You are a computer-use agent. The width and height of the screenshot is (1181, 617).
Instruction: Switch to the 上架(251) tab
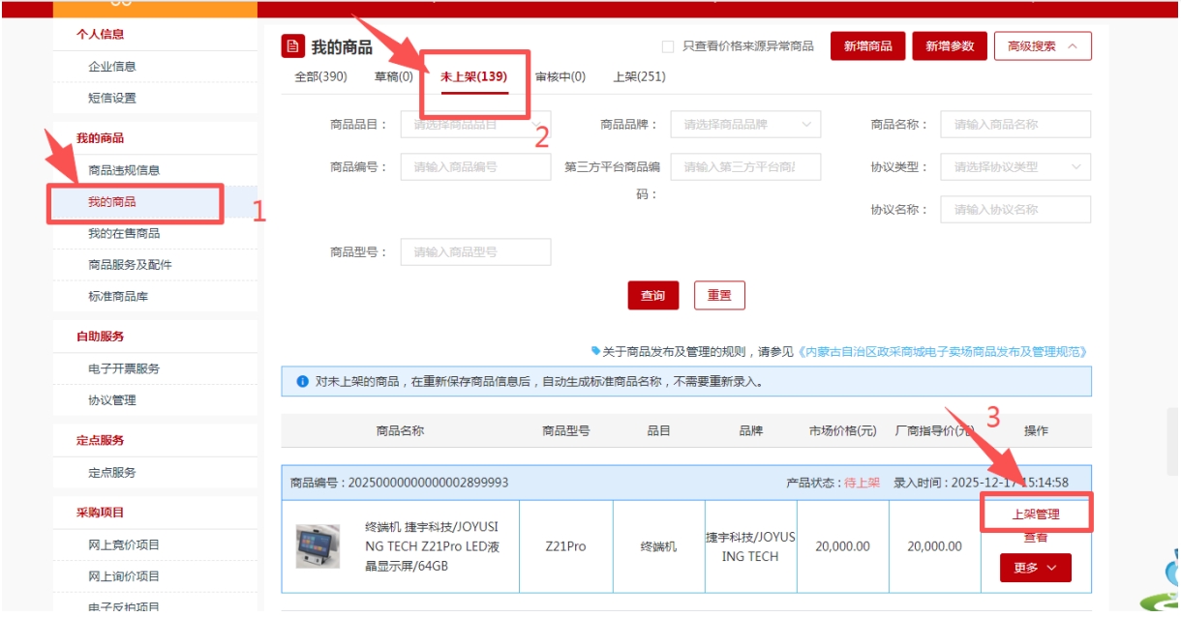[639, 76]
